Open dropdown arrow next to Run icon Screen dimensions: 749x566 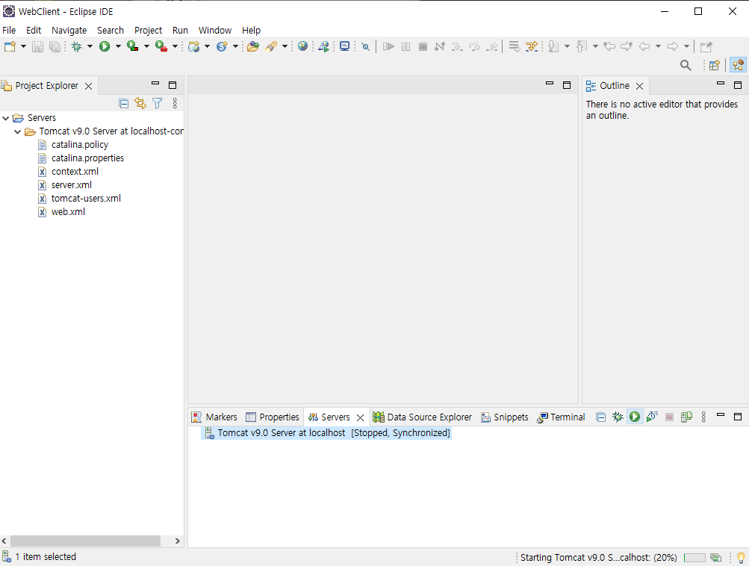[118, 46]
